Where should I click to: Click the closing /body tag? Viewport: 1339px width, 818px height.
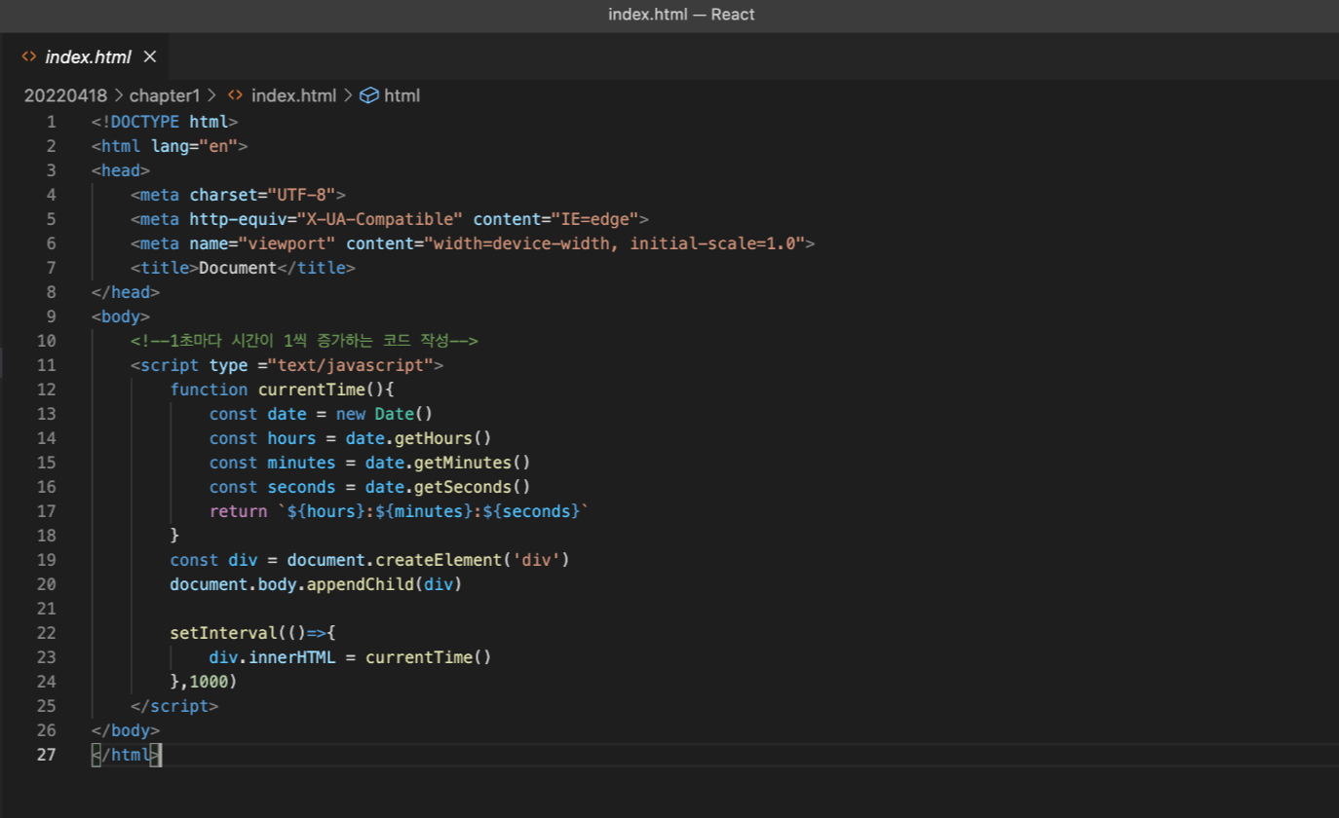(x=126, y=730)
